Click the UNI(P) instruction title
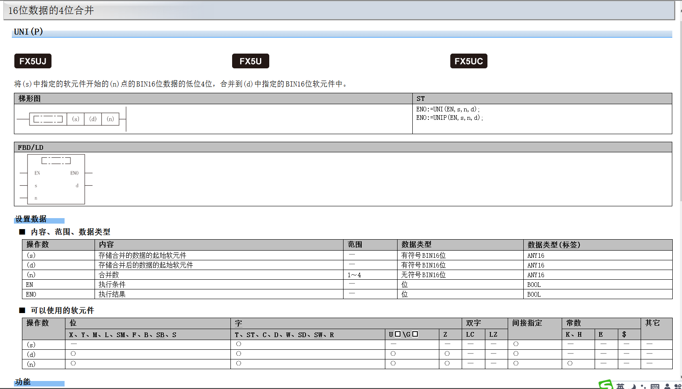The height and width of the screenshot is (389, 682). coord(28,32)
